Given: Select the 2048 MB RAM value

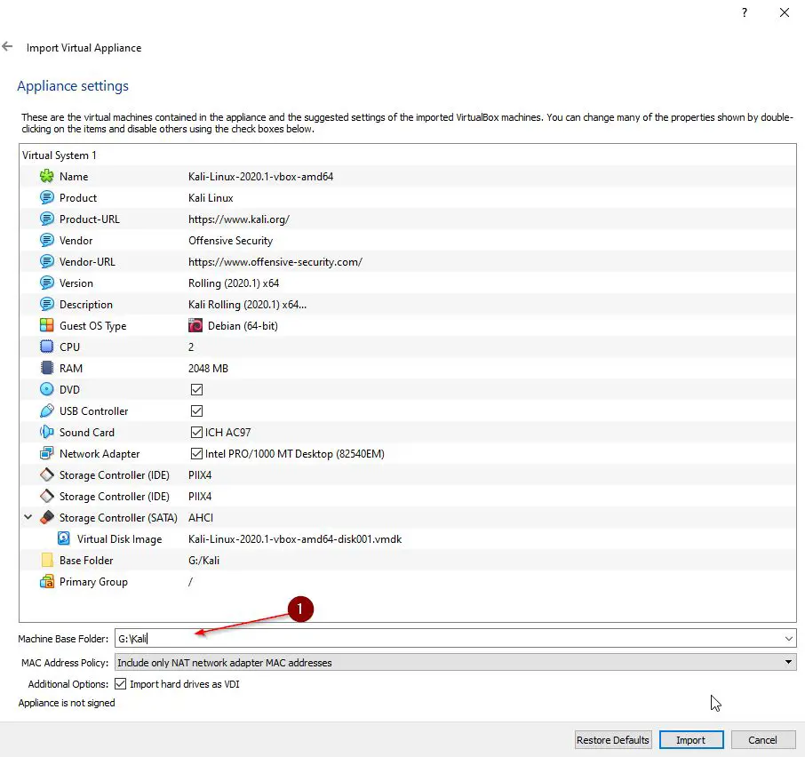Looking at the screenshot, I should pos(208,369).
